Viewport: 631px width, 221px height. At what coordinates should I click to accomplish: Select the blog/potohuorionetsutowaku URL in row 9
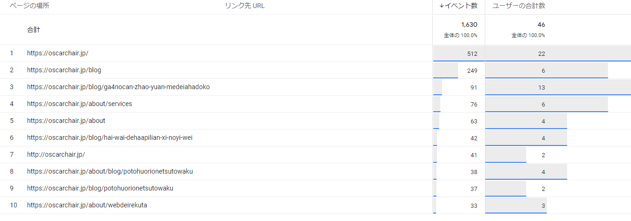click(x=100, y=189)
